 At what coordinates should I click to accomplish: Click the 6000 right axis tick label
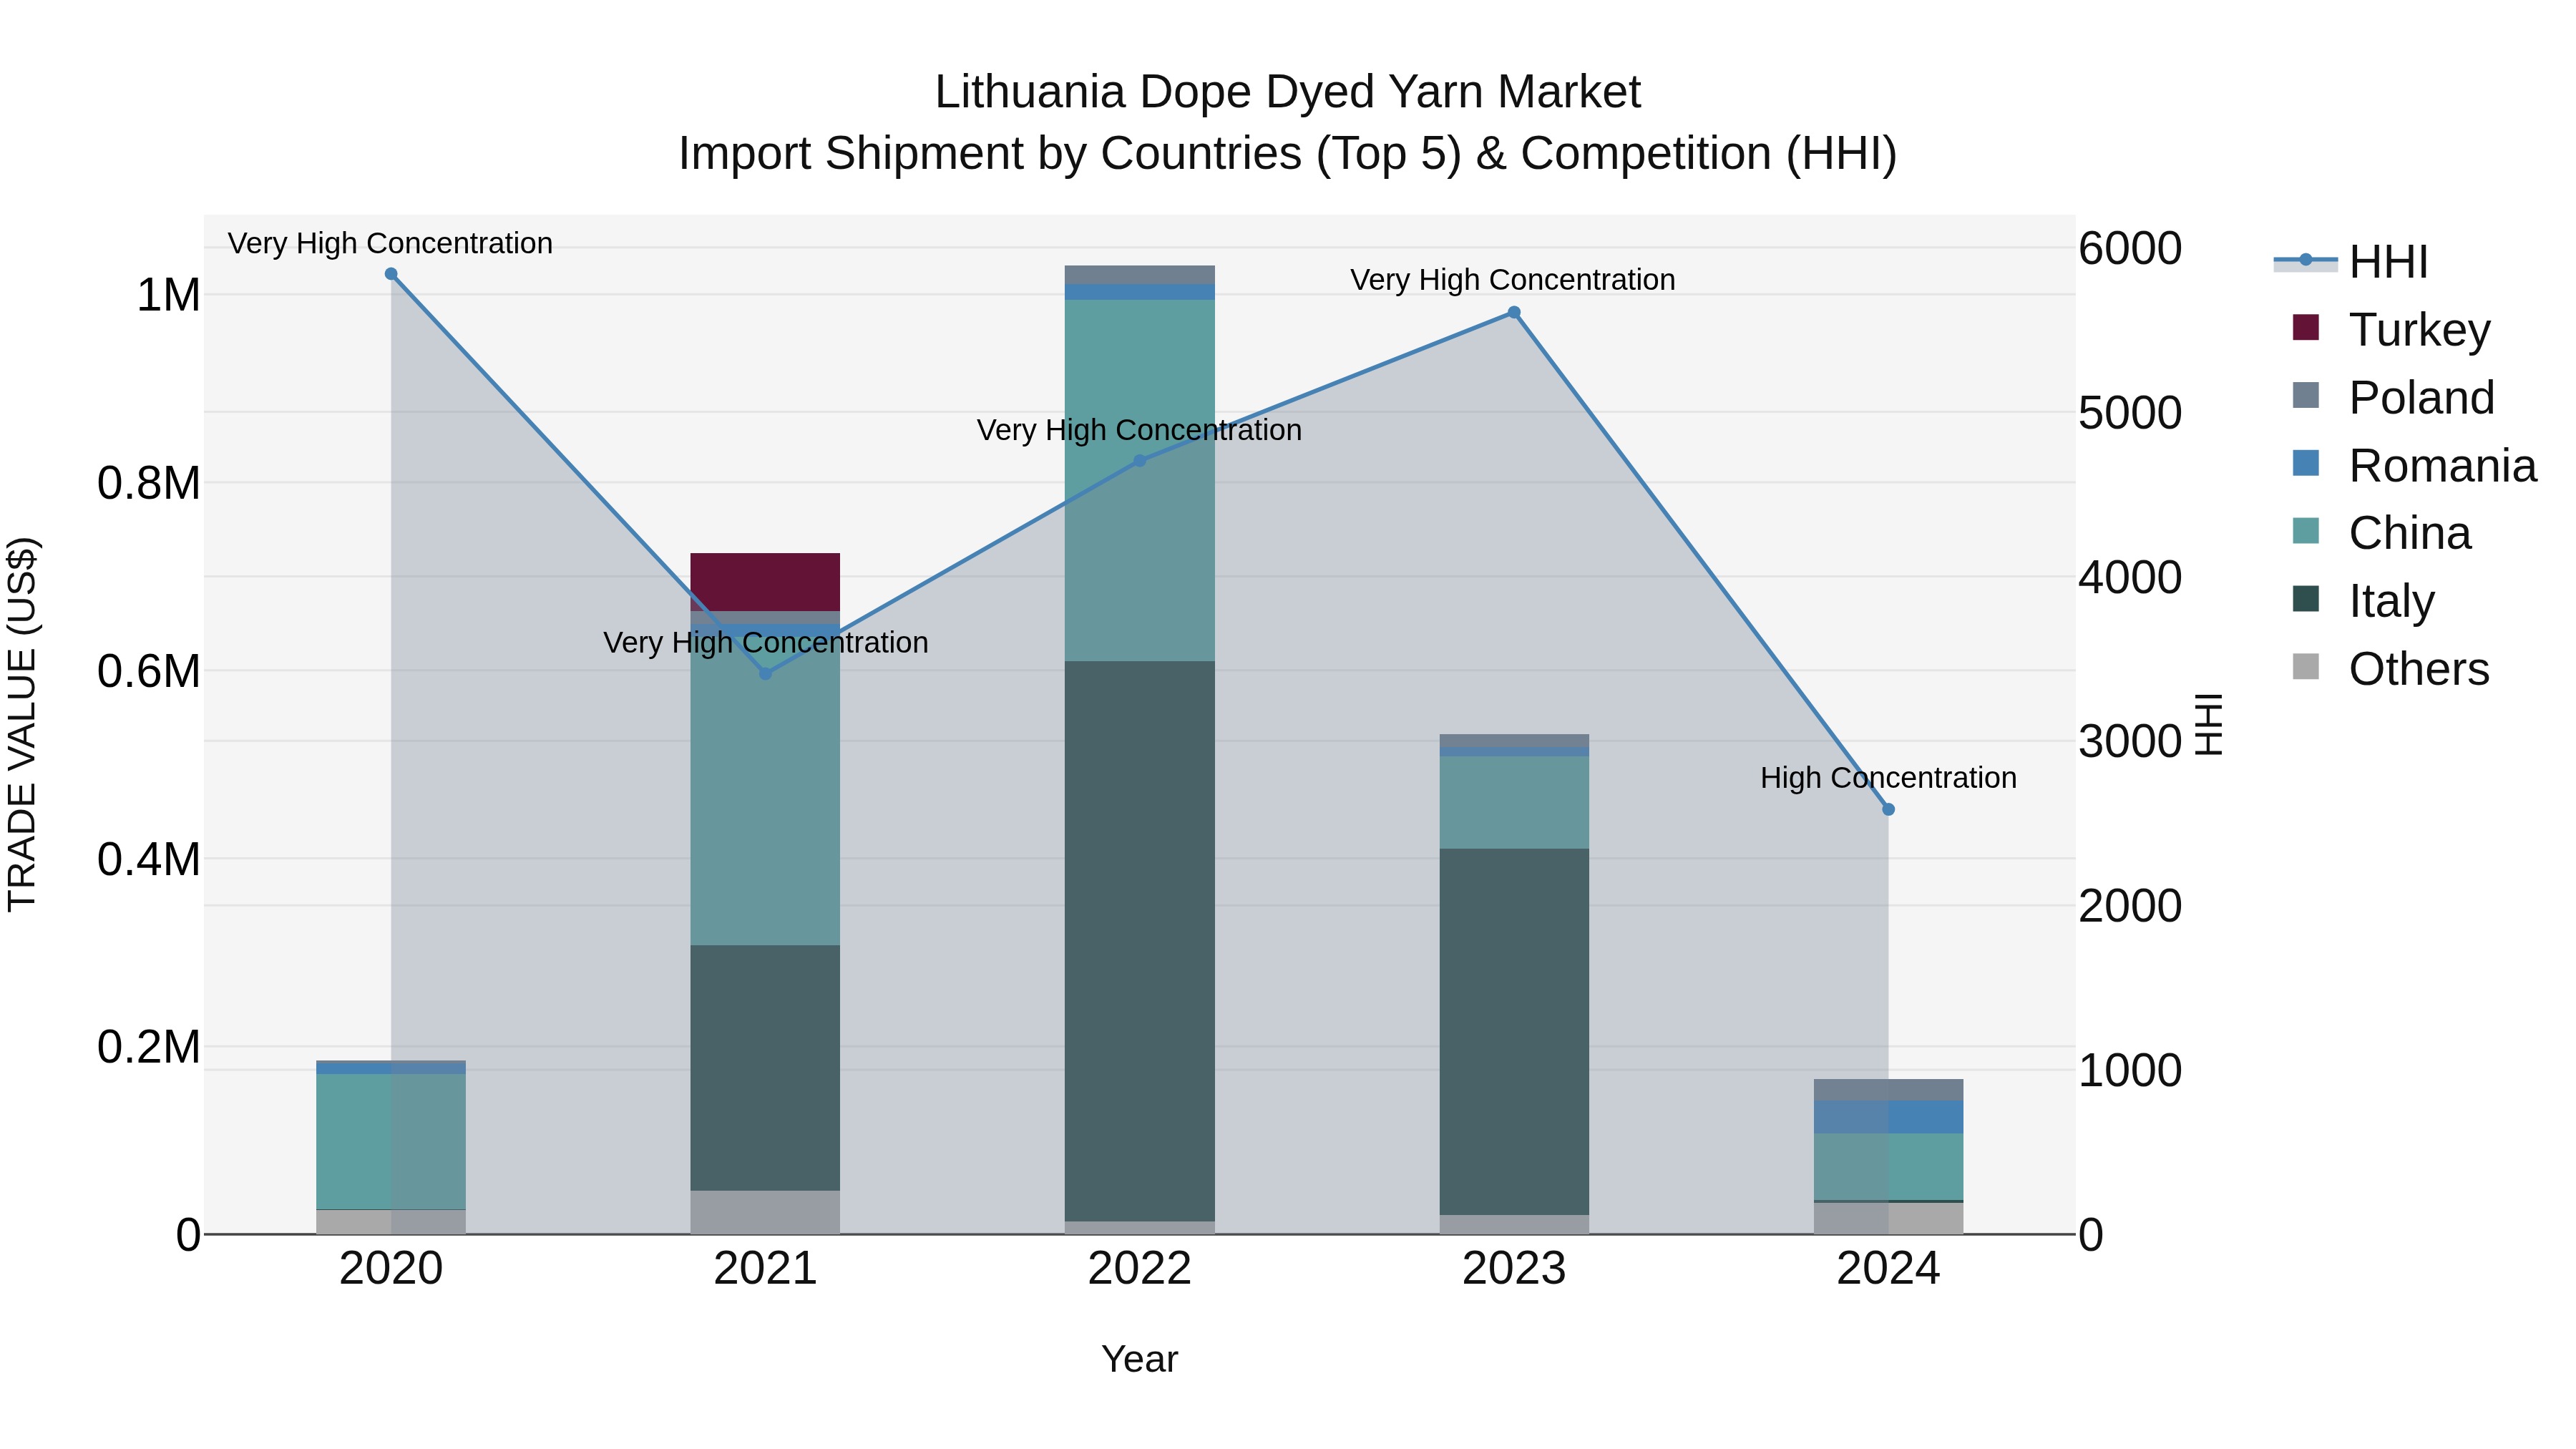click(2130, 248)
